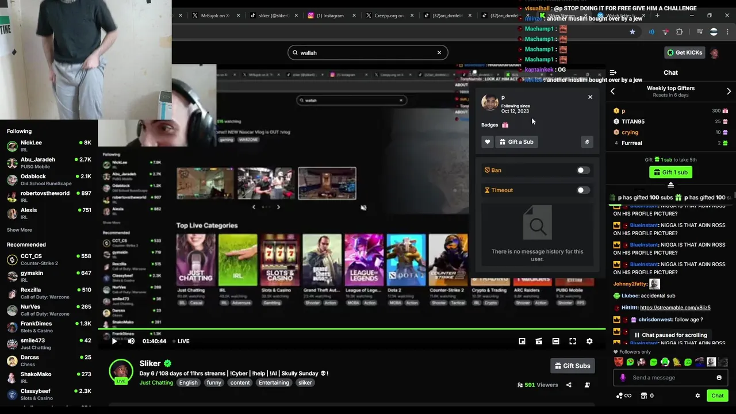736x414 pixels.
Task: Click the mute-user icon in the user card
Action: click(x=587, y=142)
